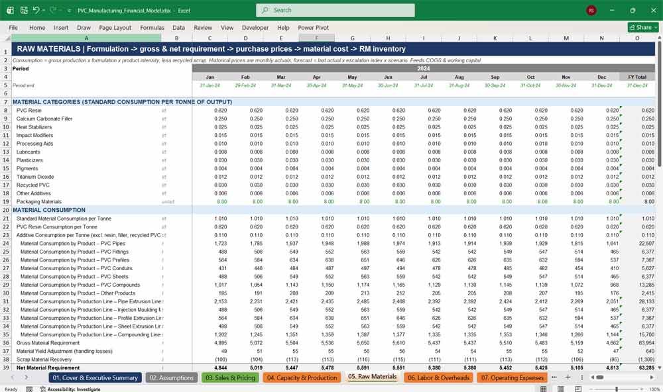Click Accessibility: Investigate in status bar
663x392 pixels.
[70, 389]
